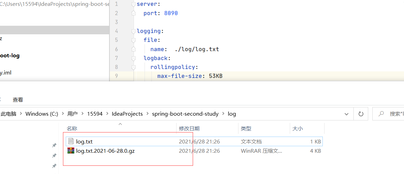Go to 15594 breadcrumb folder
Viewport: 404px width, 174px height.
tap(95, 114)
